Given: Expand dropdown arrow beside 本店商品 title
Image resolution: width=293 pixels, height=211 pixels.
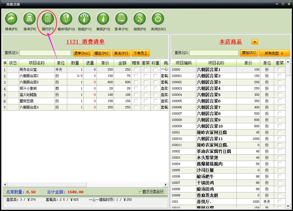Looking at the screenshot, I should pyautogui.click(x=255, y=42).
